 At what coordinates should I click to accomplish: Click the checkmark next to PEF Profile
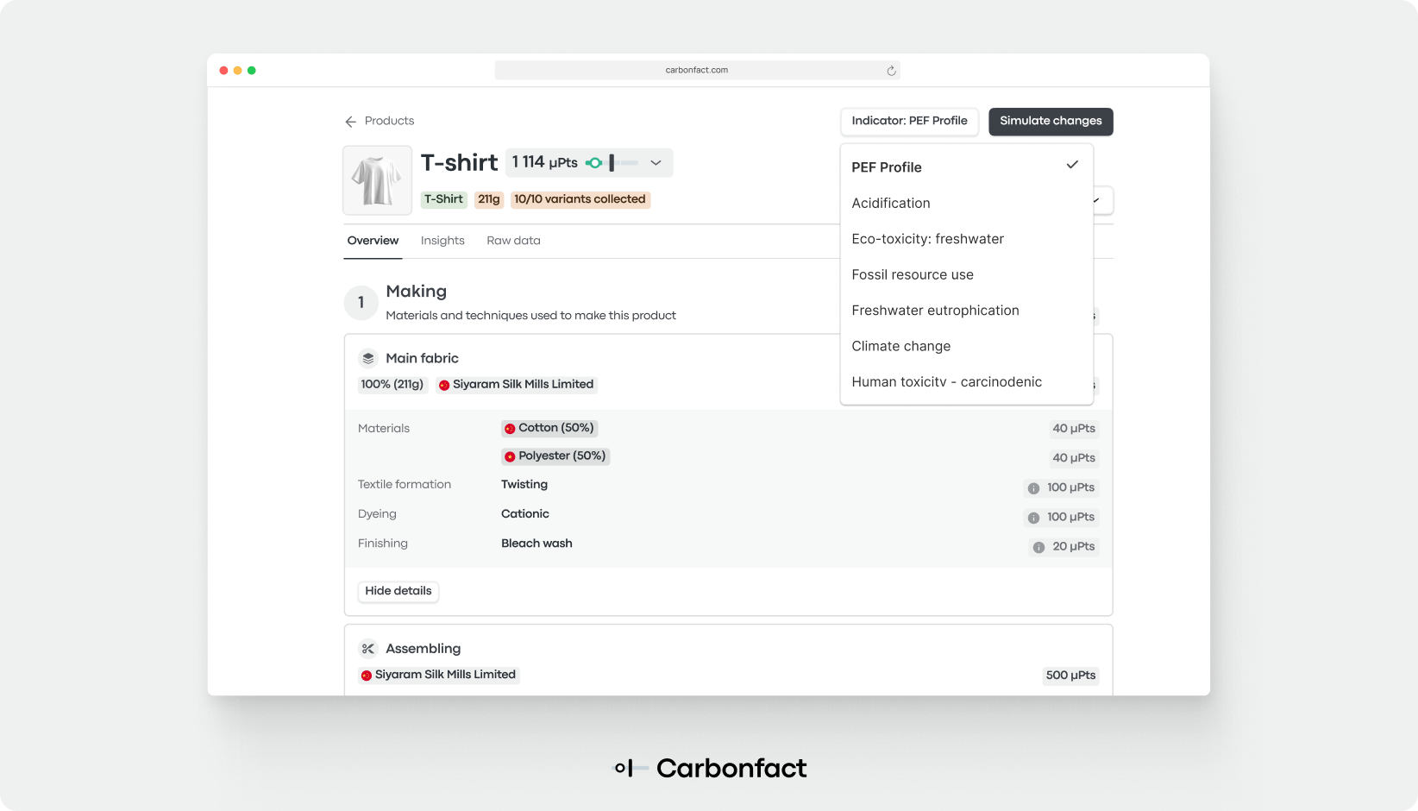tap(1072, 165)
